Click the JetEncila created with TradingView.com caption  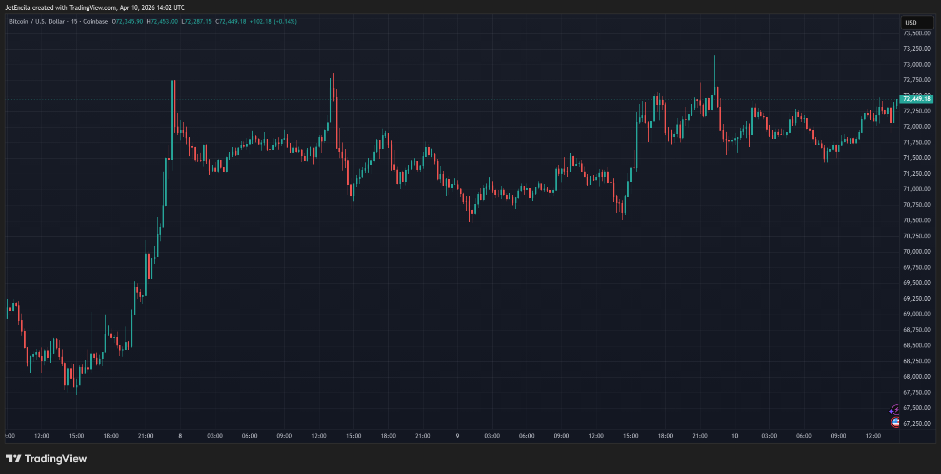95,8
